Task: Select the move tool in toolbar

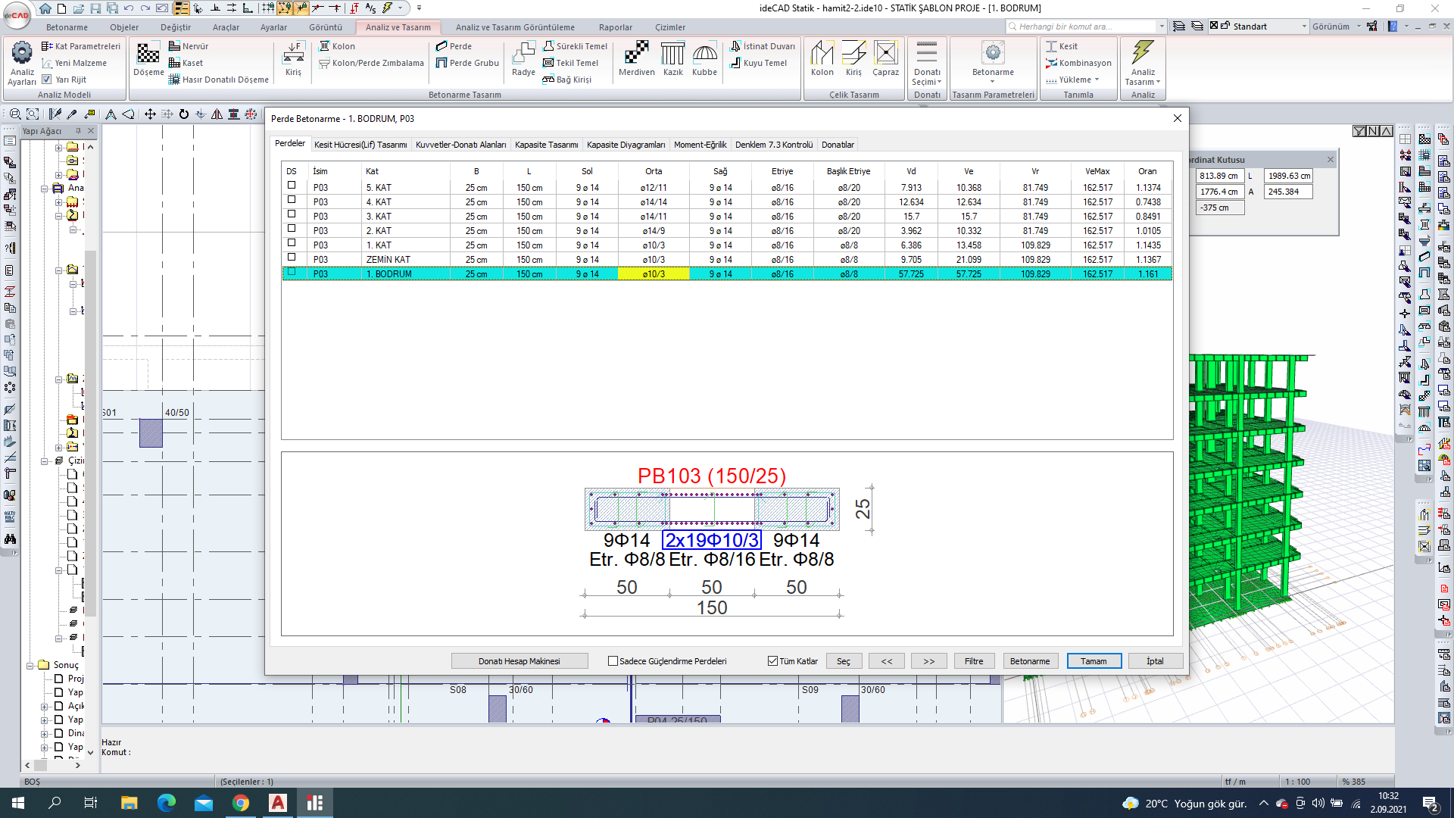Action: click(150, 114)
